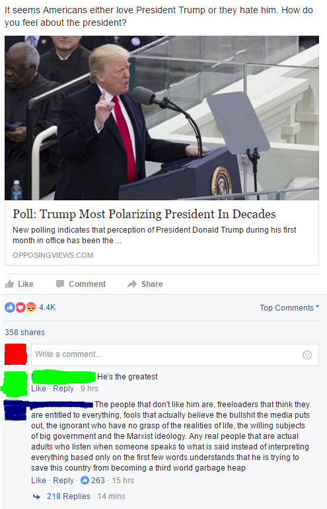The height and width of the screenshot is (509, 327).
Task: Like the "He's the greatest" comment
Action: (x=38, y=388)
